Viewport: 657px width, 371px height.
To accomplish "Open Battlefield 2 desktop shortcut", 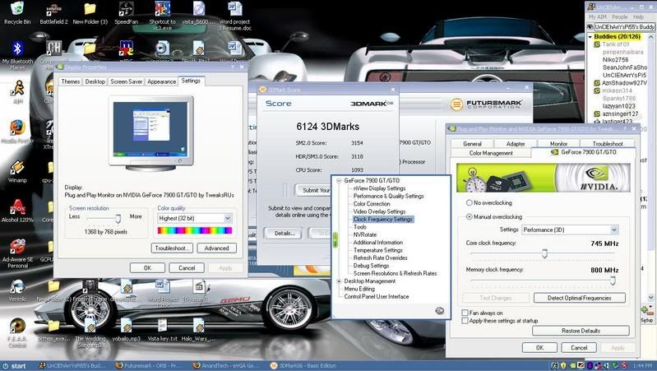I will click(x=53, y=12).
